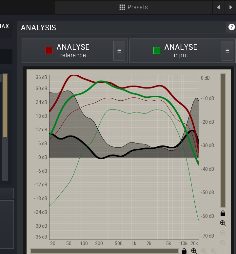Zoom in on the vertical axis
236x254 pixels.
(x=223, y=223)
